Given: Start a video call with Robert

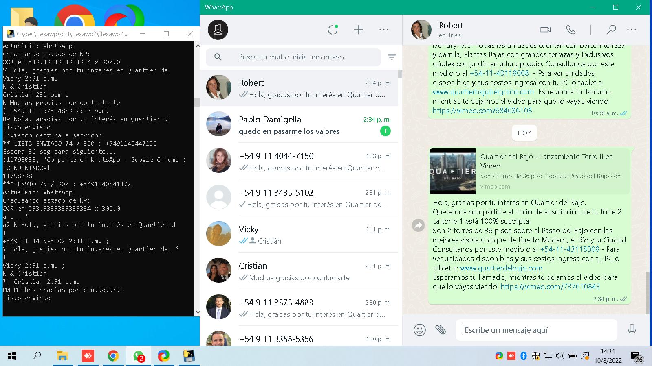Looking at the screenshot, I should point(545,30).
